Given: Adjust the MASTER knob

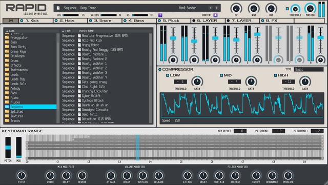Looking at the screenshot, I should 310,9.
